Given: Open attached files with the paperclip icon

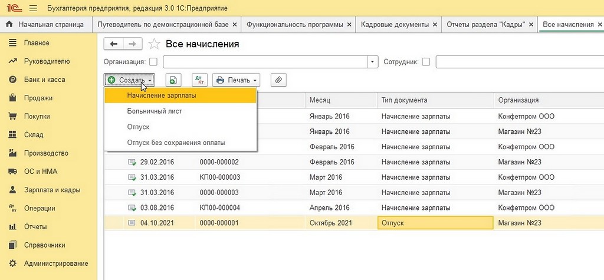Looking at the screenshot, I should coord(278,80).
